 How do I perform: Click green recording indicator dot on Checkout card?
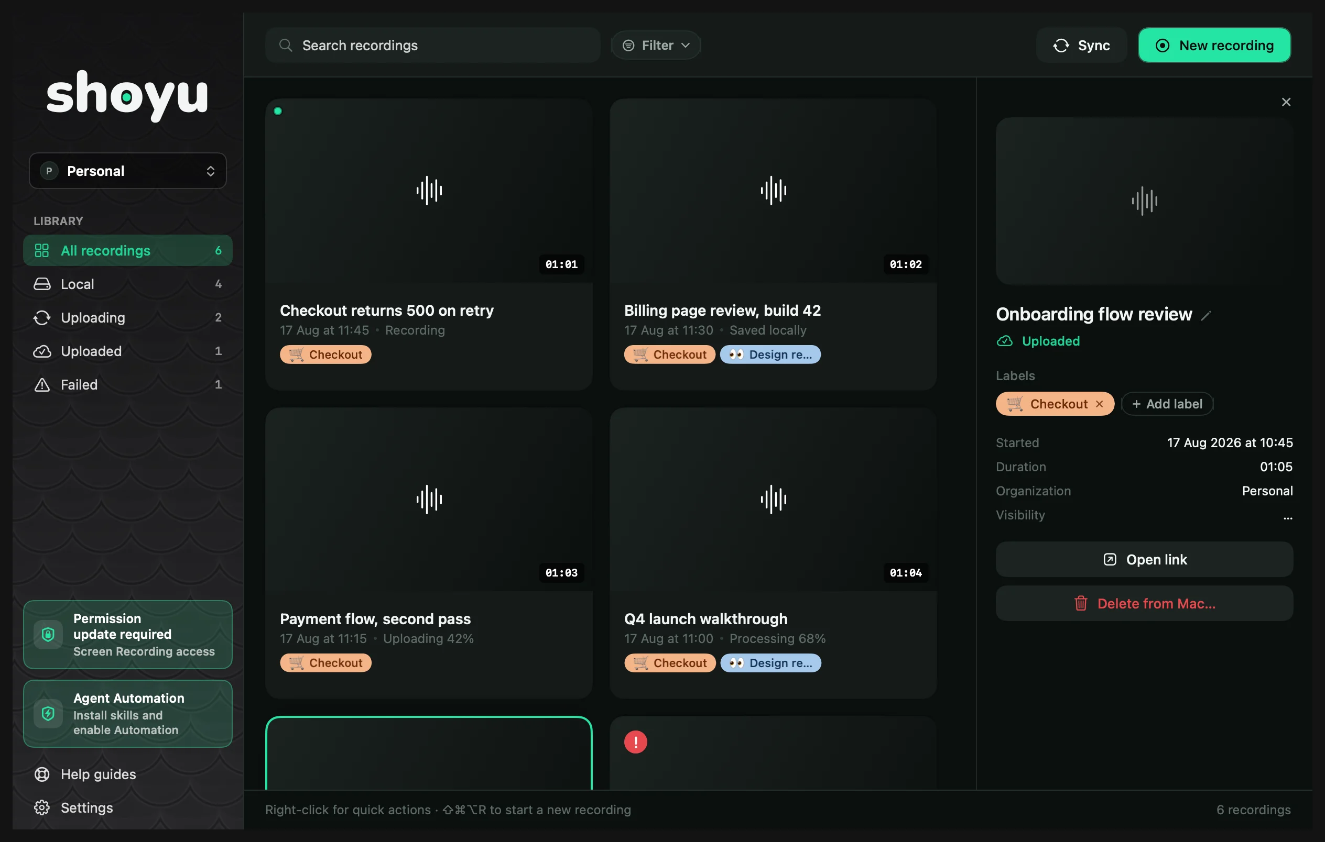coord(278,111)
